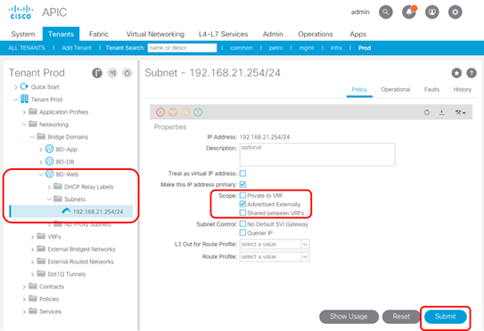Click the Tenant Prod building icon
The width and height of the screenshot is (484, 331).
coord(24,99)
